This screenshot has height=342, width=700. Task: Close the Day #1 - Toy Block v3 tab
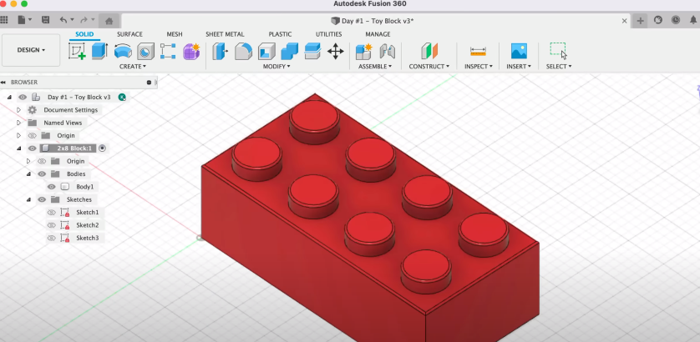625,21
